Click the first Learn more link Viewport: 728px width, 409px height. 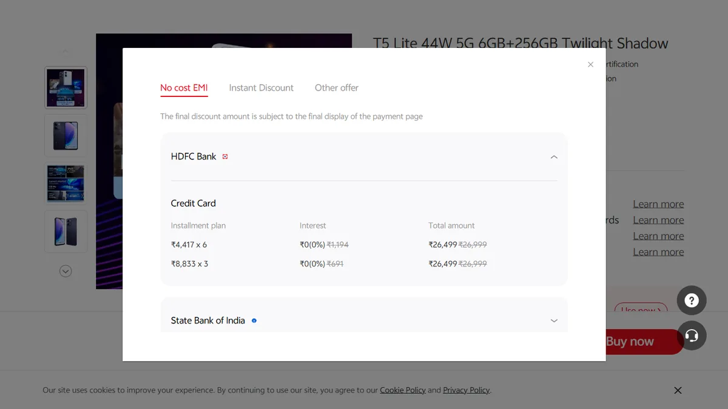(658, 204)
